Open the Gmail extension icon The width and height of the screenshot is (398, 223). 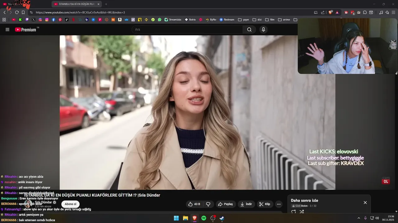point(346,12)
